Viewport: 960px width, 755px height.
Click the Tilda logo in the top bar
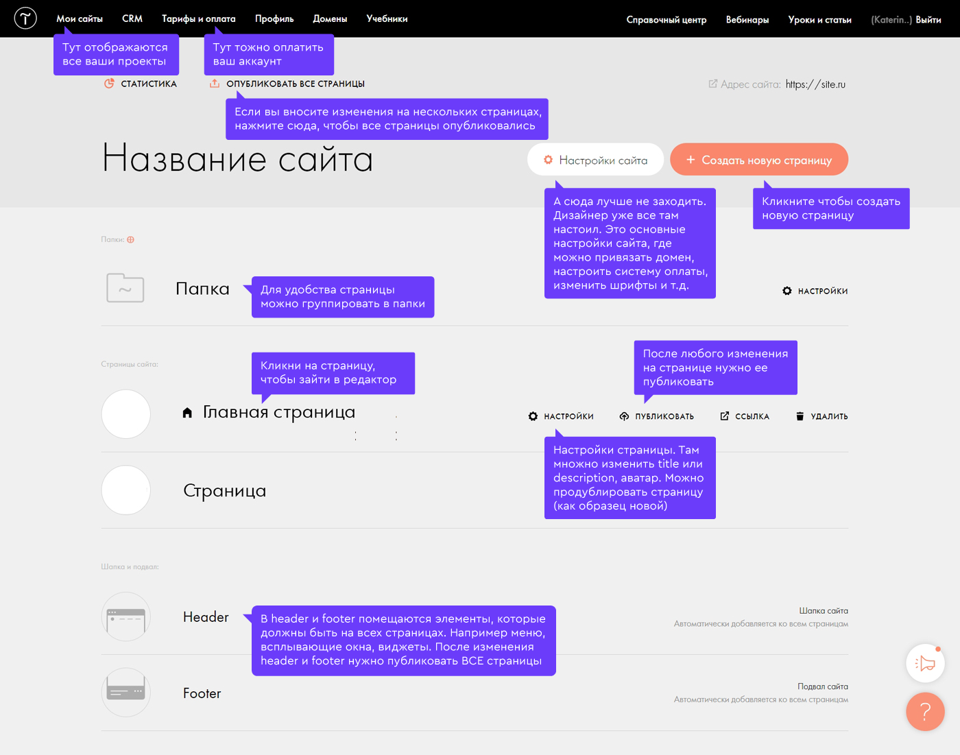click(25, 18)
